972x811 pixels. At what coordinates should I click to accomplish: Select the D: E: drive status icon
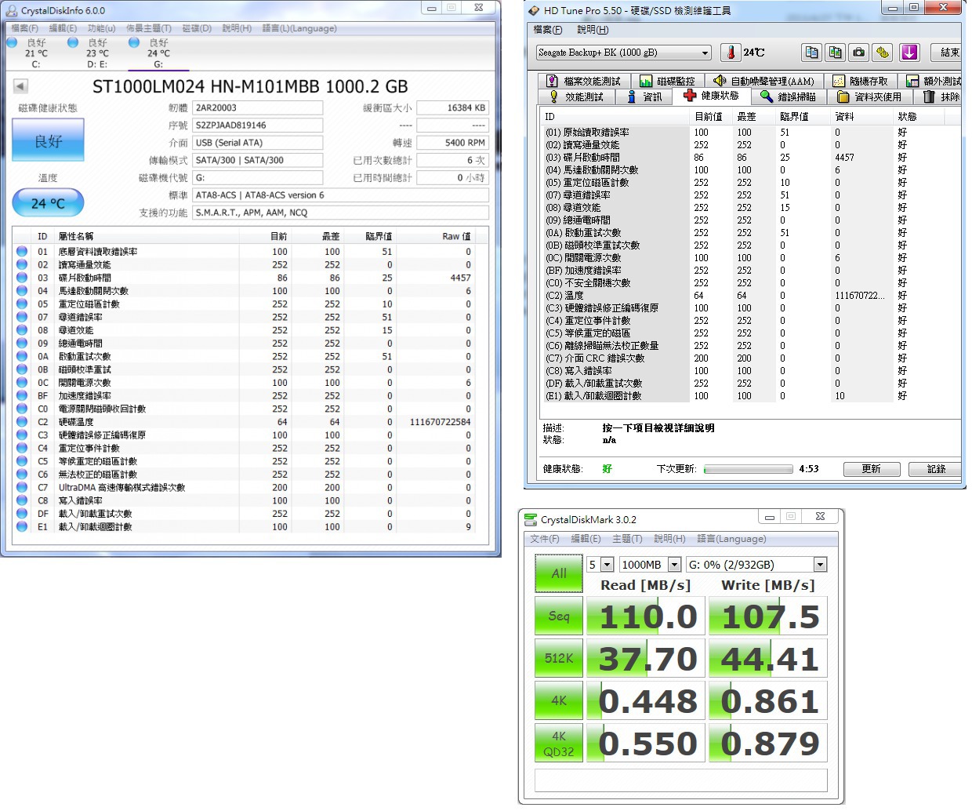[x=73, y=43]
